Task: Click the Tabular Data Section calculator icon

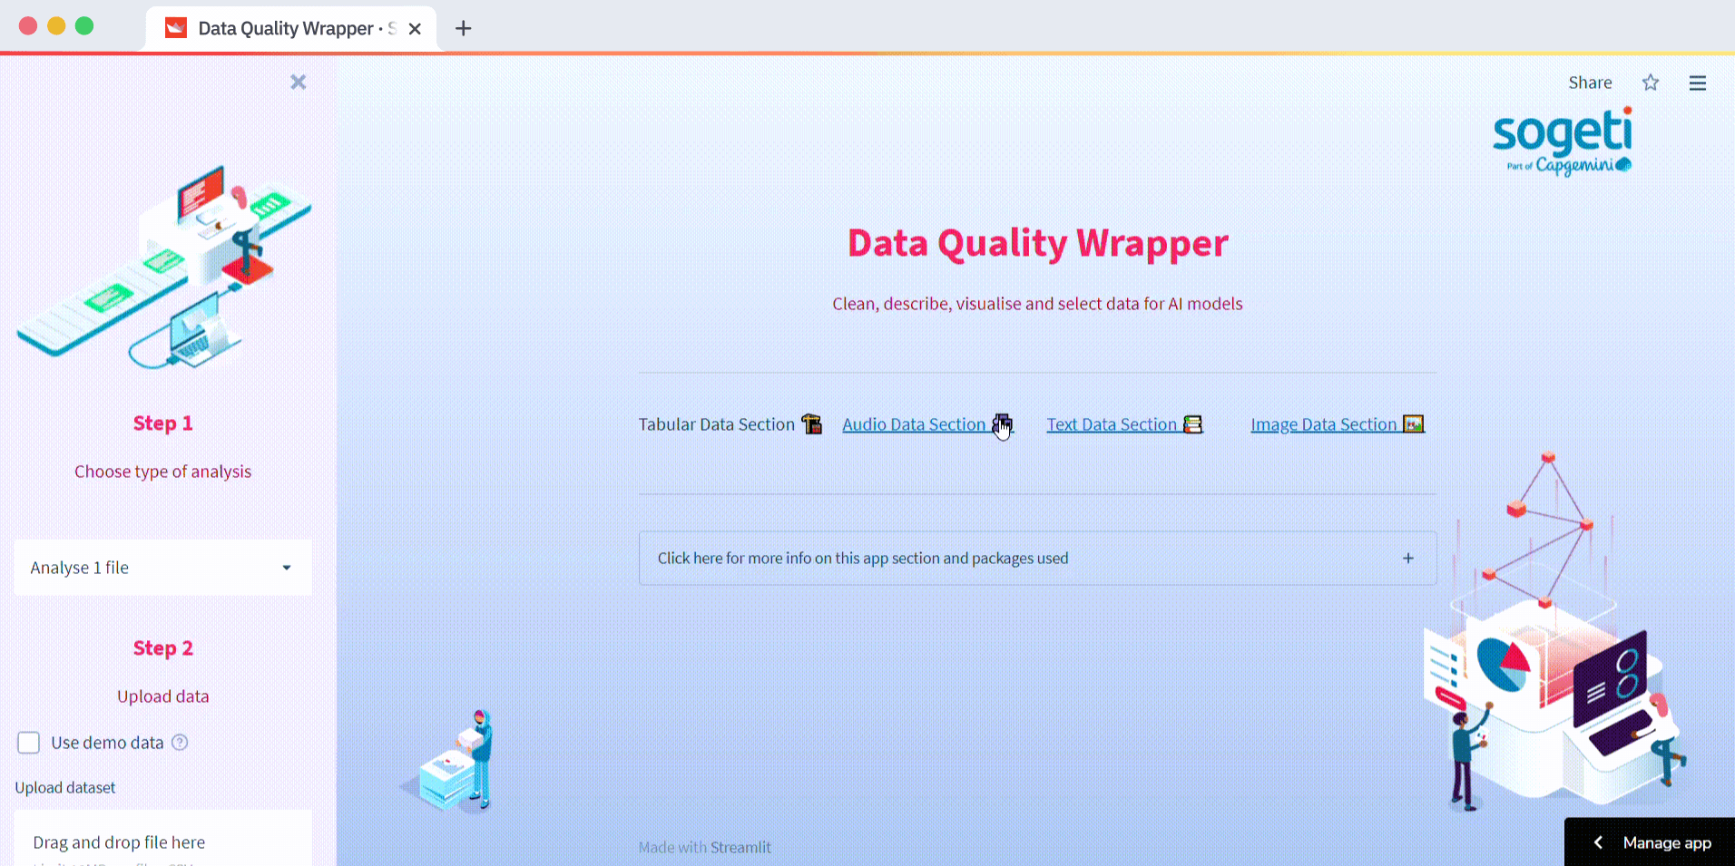Action: [x=810, y=423]
